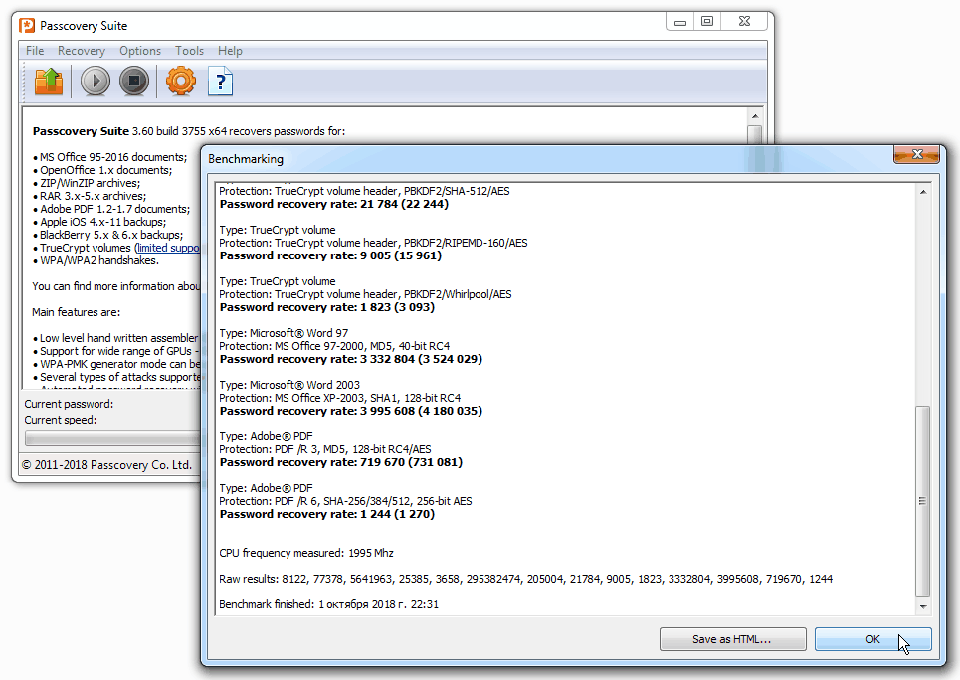Click the Benchmarking scrollbar down arrow
The width and height of the screenshot is (960, 680).
923,607
